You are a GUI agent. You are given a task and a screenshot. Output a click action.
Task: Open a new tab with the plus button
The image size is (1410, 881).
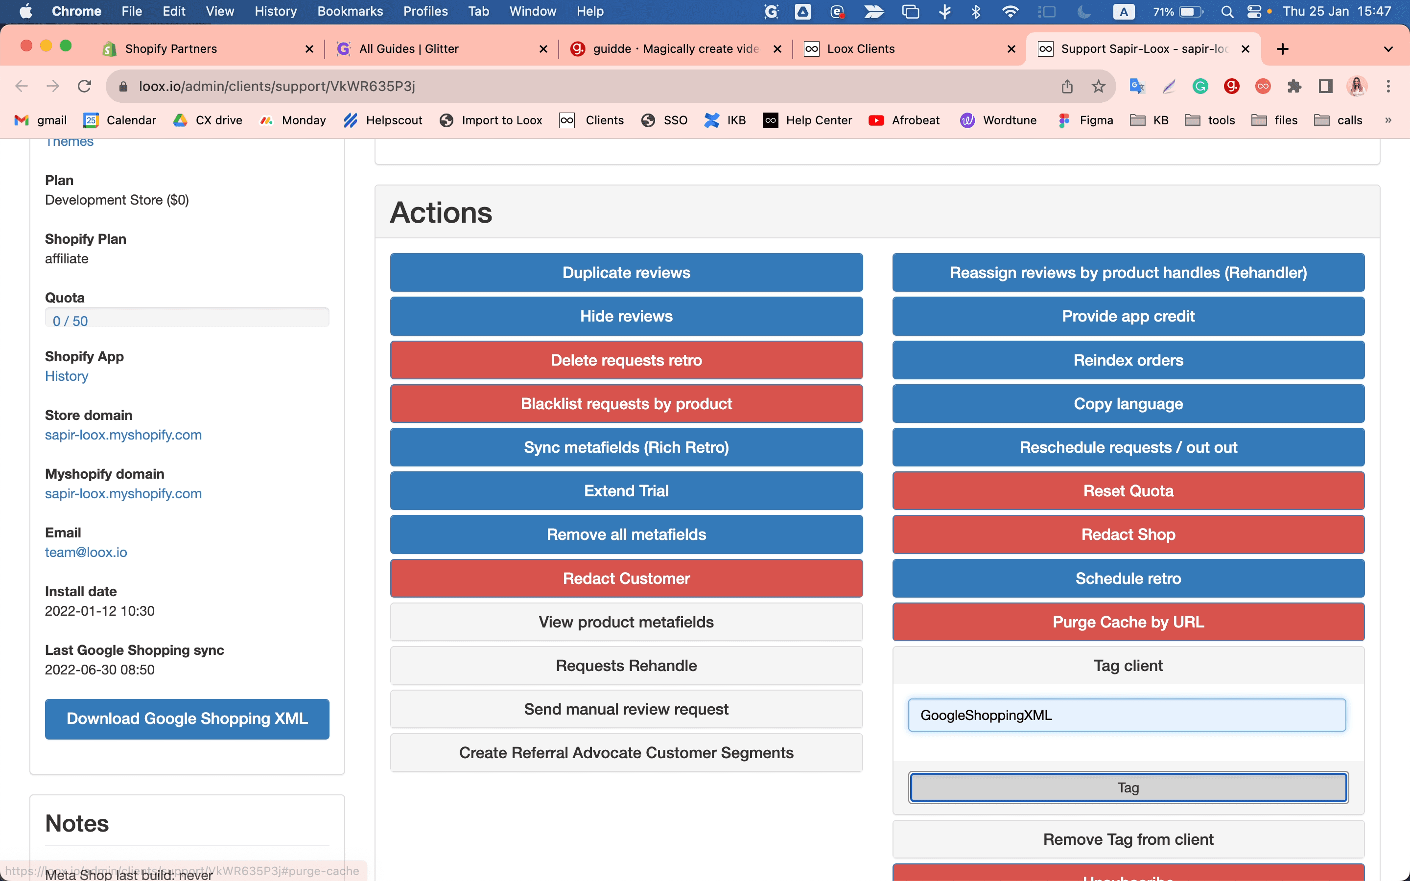click(x=1282, y=49)
